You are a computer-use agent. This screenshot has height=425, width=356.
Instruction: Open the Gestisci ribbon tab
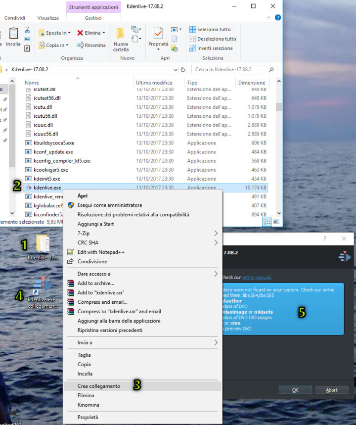tap(93, 18)
